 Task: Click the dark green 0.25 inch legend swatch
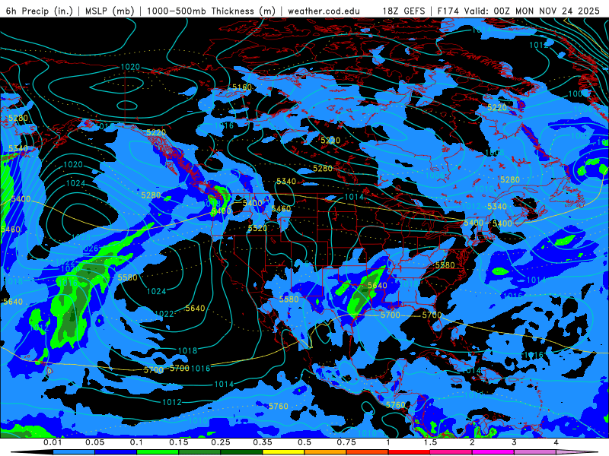[x=241, y=452]
